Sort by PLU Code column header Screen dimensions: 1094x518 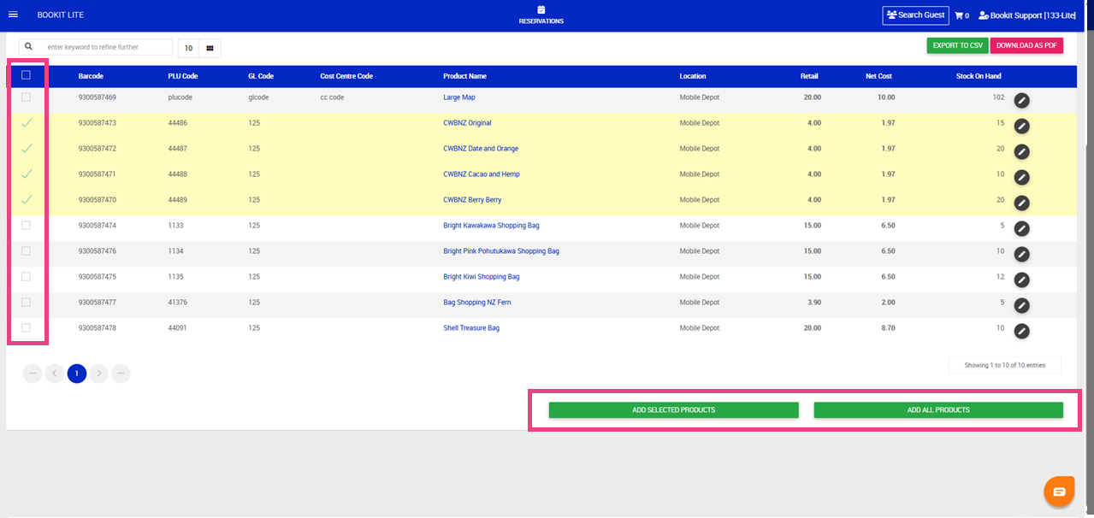pos(183,76)
